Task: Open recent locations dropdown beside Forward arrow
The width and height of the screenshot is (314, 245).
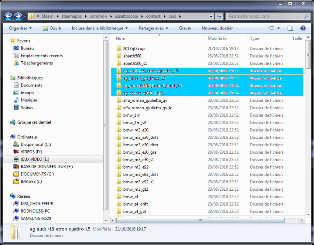Action: pyautogui.click(x=25, y=16)
